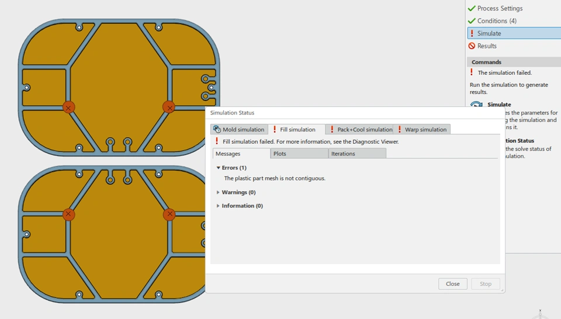This screenshot has width=561, height=319.
Task: Click the green checkmark beside Process Settings
Action: [x=472, y=8]
